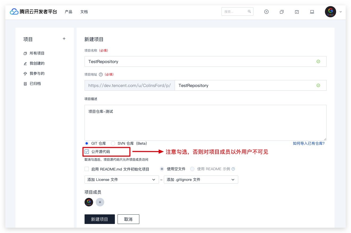The height and width of the screenshot is (233, 351).
Task: Open the laptop workspace icon in header
Action: pyautogui.click(x=312, y=12)
